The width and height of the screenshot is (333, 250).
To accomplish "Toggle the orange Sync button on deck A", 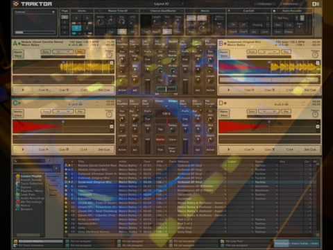I will [80, 52].
